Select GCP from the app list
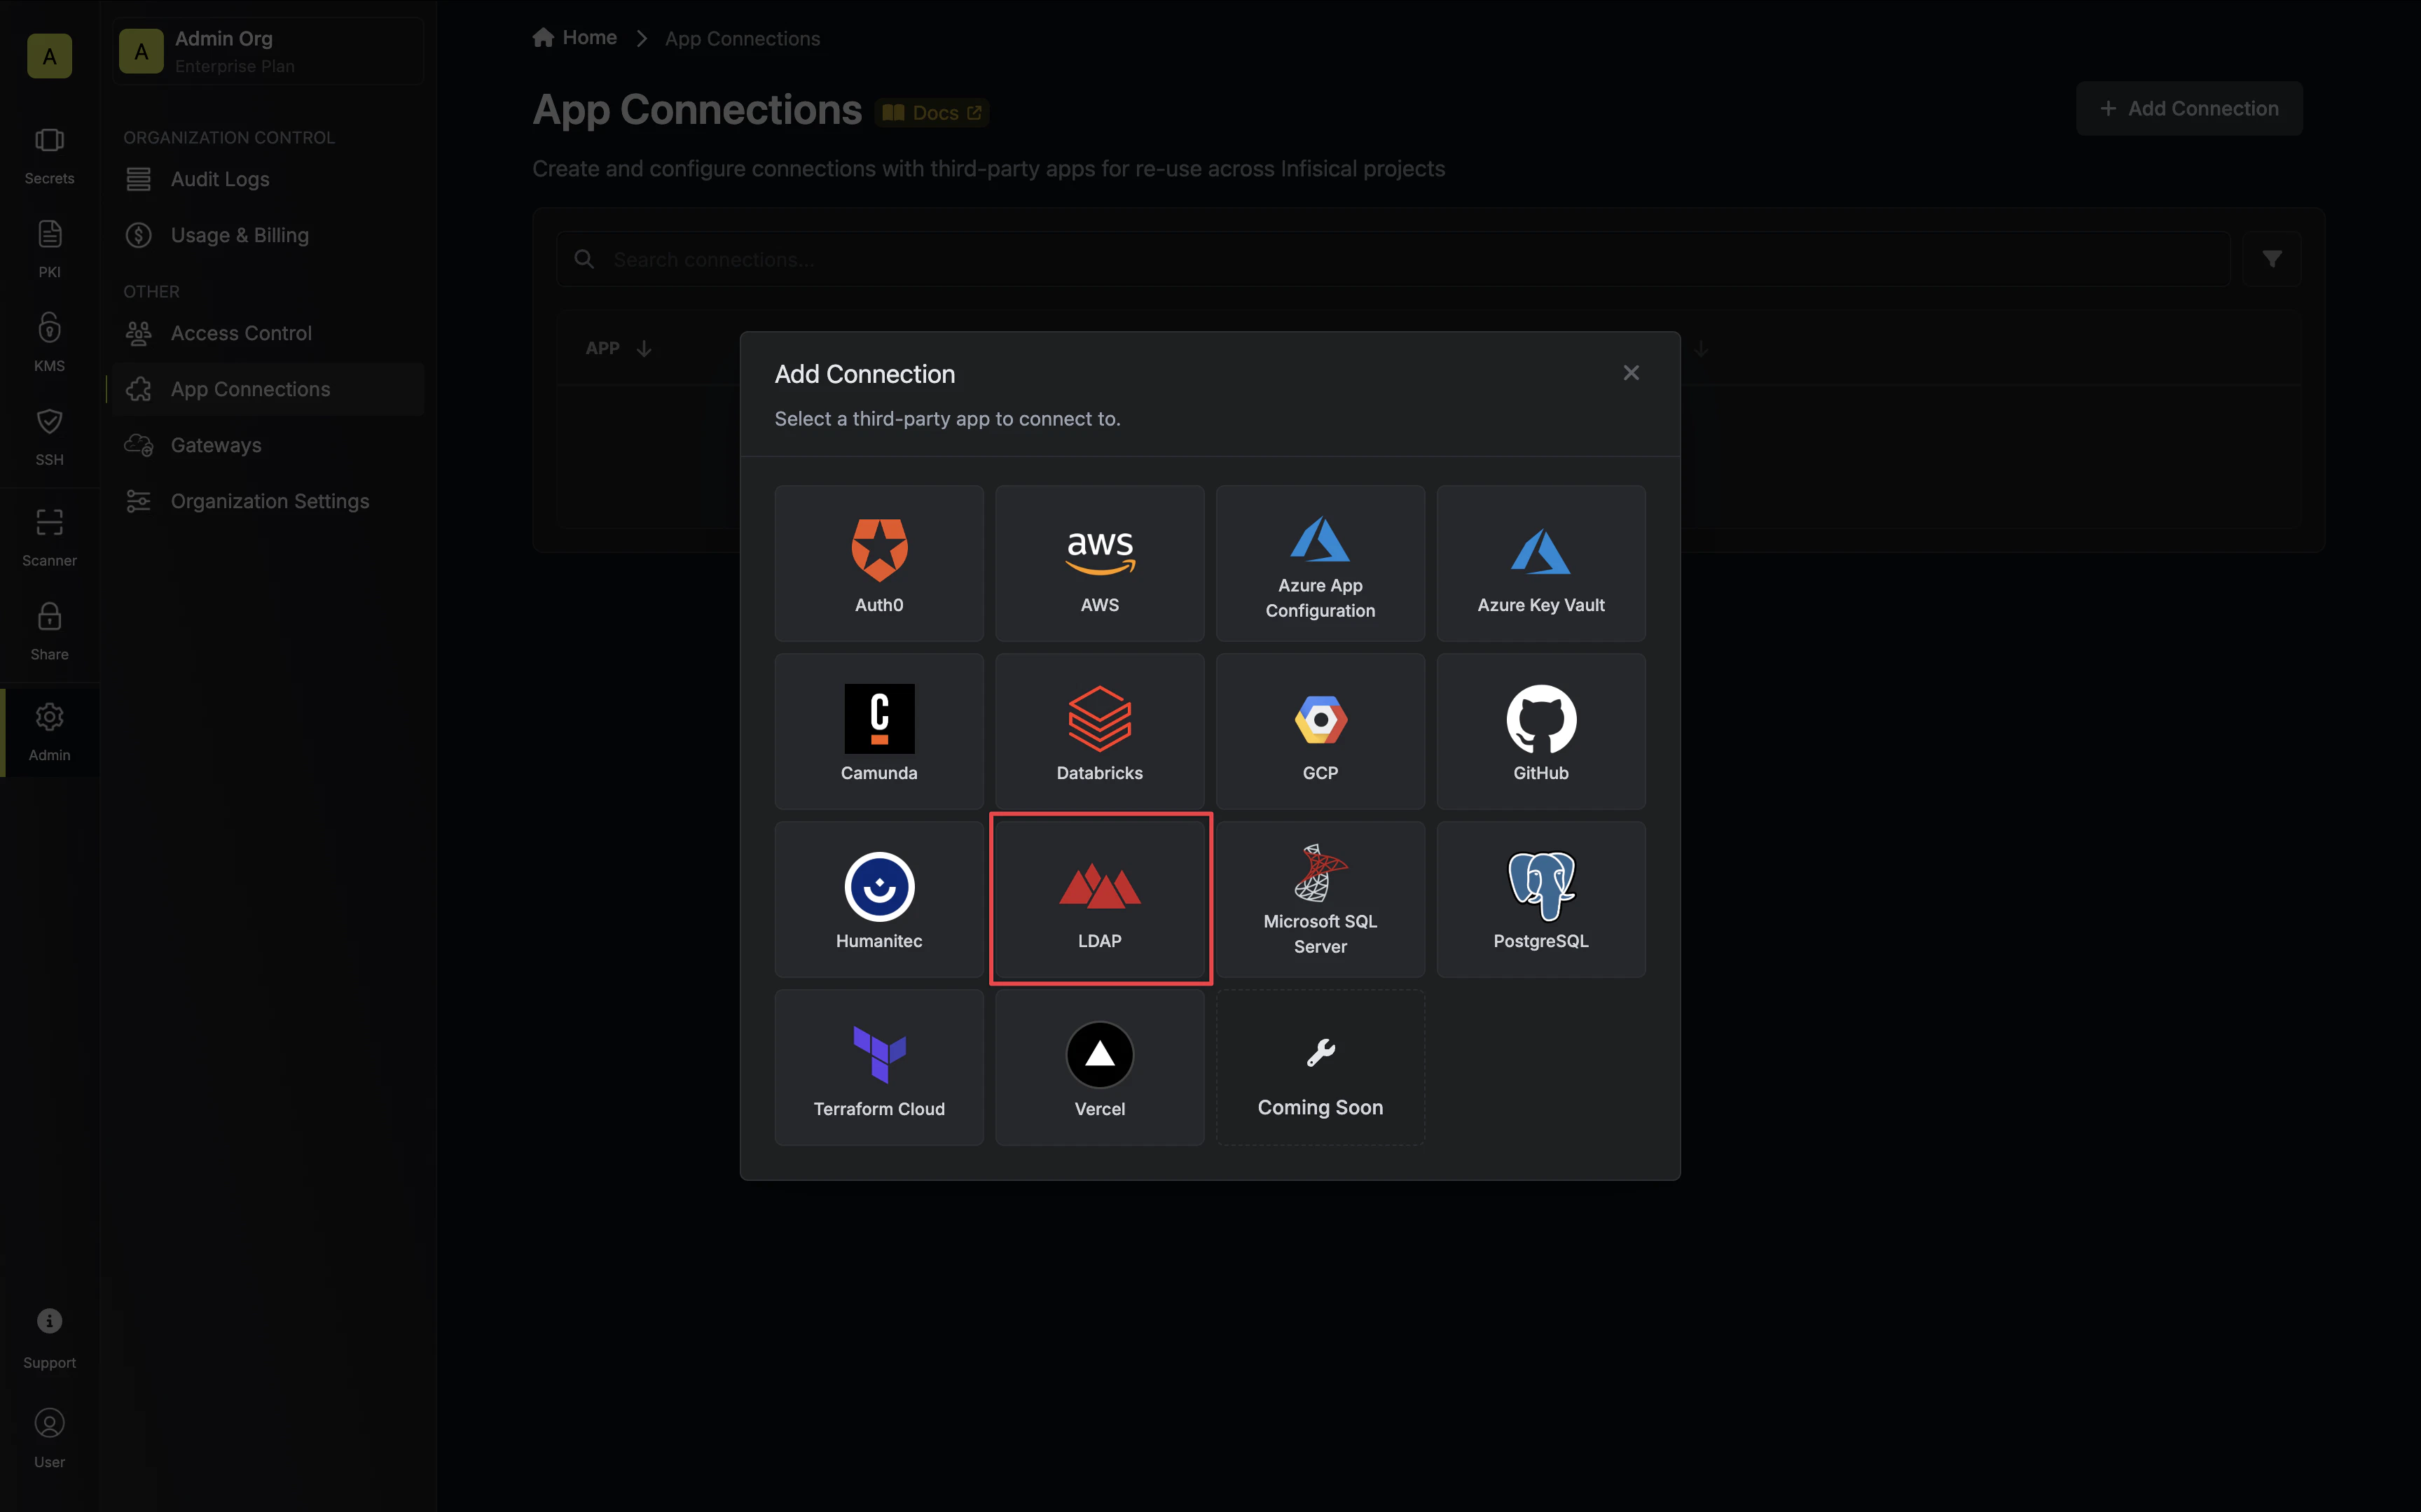 (x=1320, y=731)
